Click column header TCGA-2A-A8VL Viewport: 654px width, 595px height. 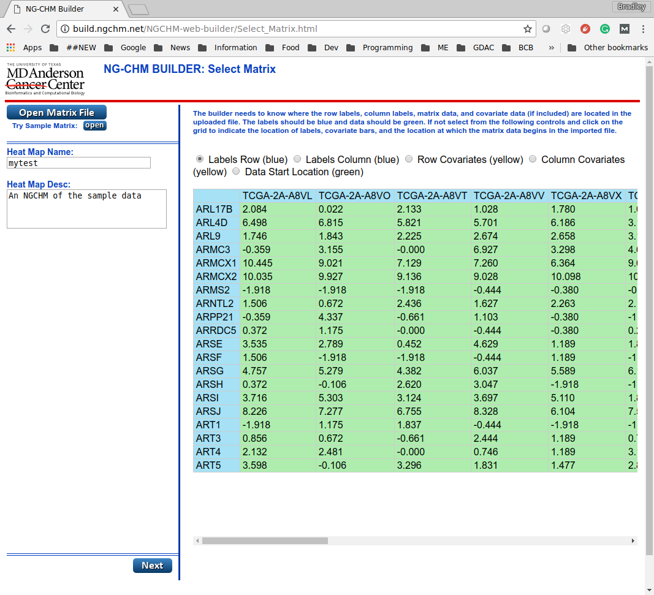[x=278, y=195]
